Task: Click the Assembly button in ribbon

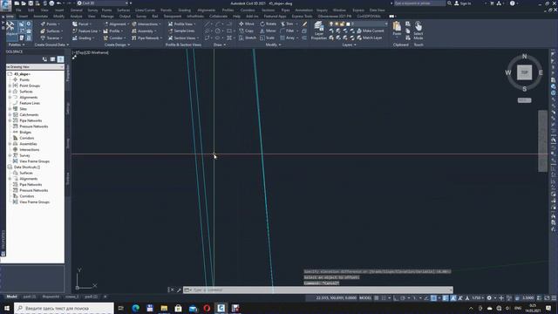Action: tap(144, 31)
